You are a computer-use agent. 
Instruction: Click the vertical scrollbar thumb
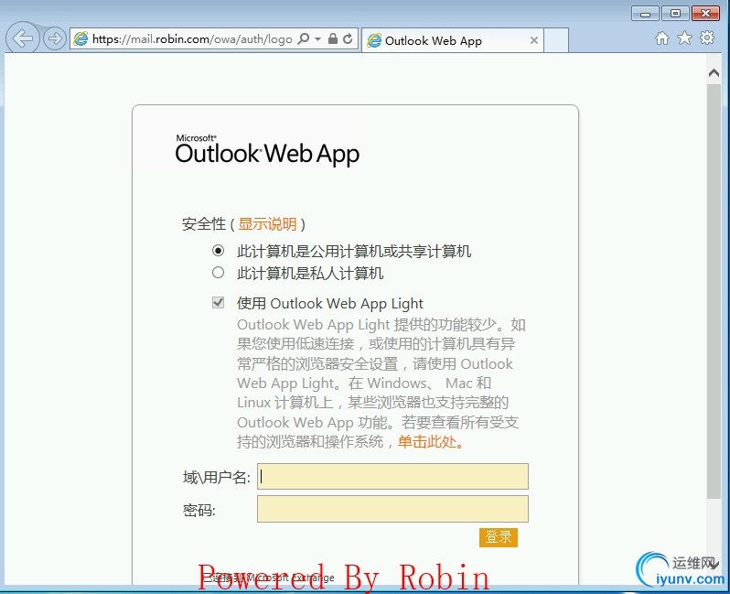pos(714,291)
